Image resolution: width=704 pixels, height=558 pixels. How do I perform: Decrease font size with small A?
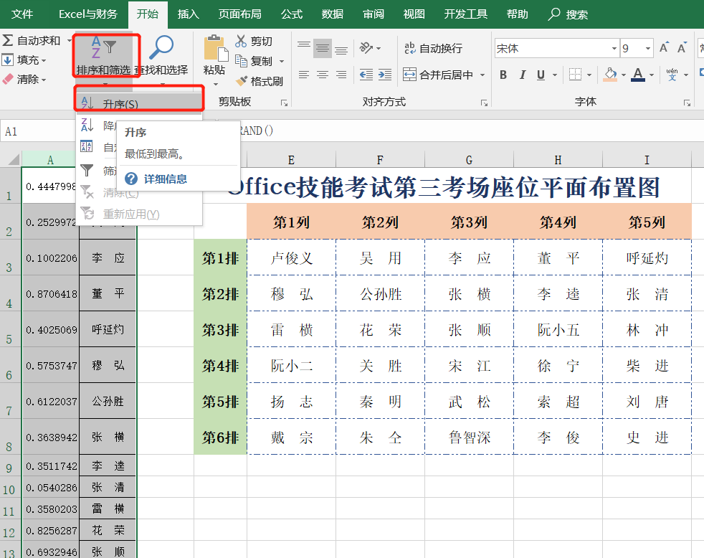pyautogui.click(x=682, y=48)
